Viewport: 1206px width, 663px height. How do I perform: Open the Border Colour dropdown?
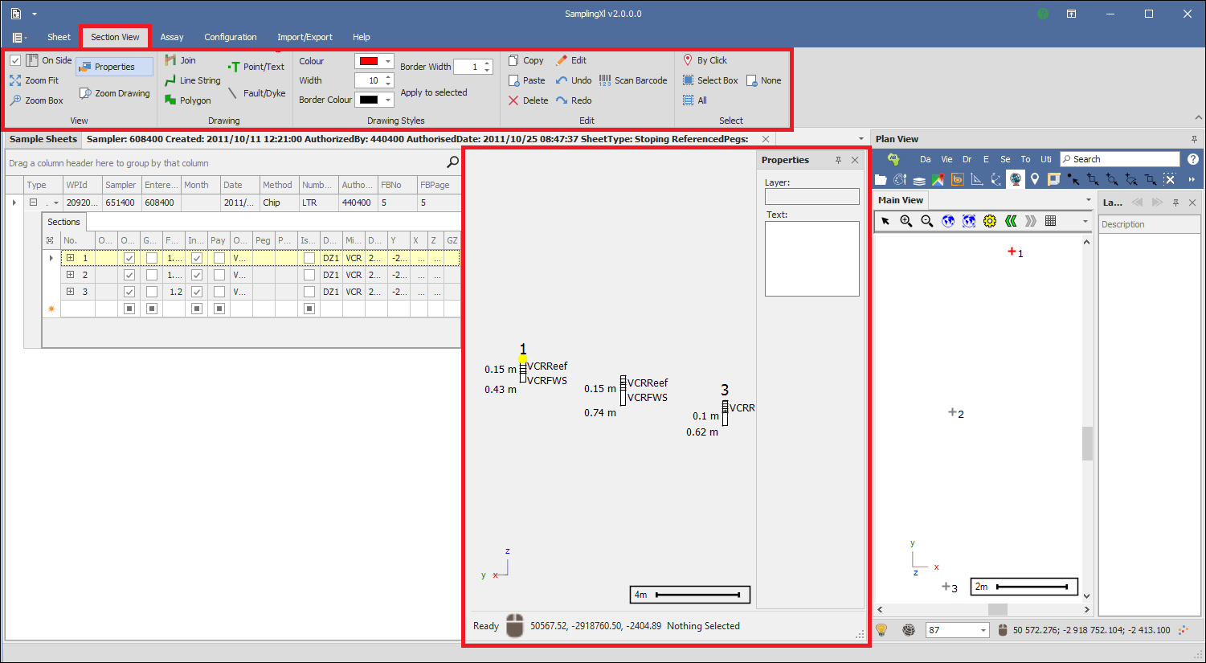[x=388, y=100]
